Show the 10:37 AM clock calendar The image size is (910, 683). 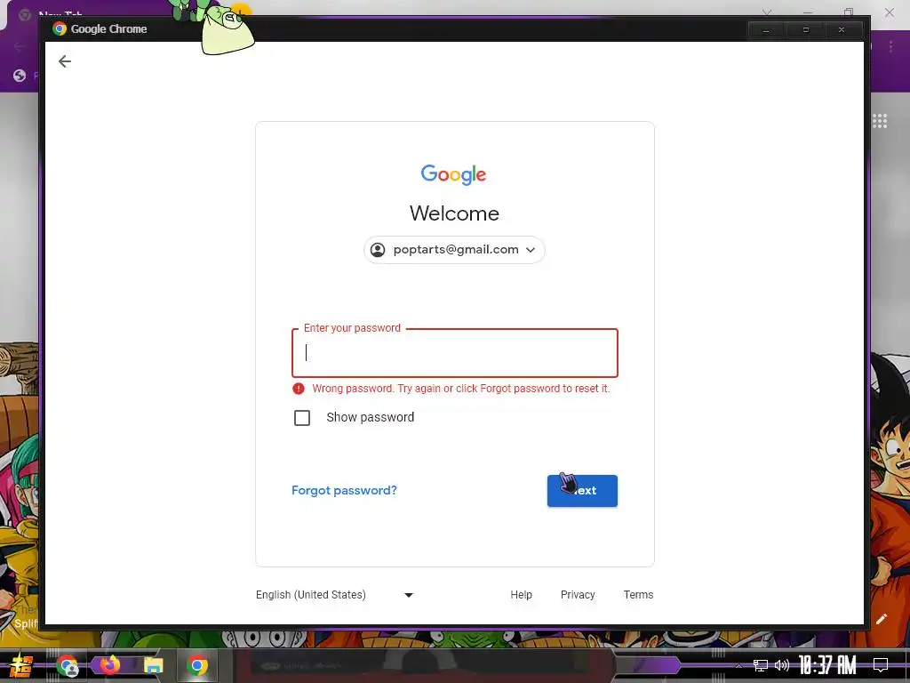tap(827, 665)
